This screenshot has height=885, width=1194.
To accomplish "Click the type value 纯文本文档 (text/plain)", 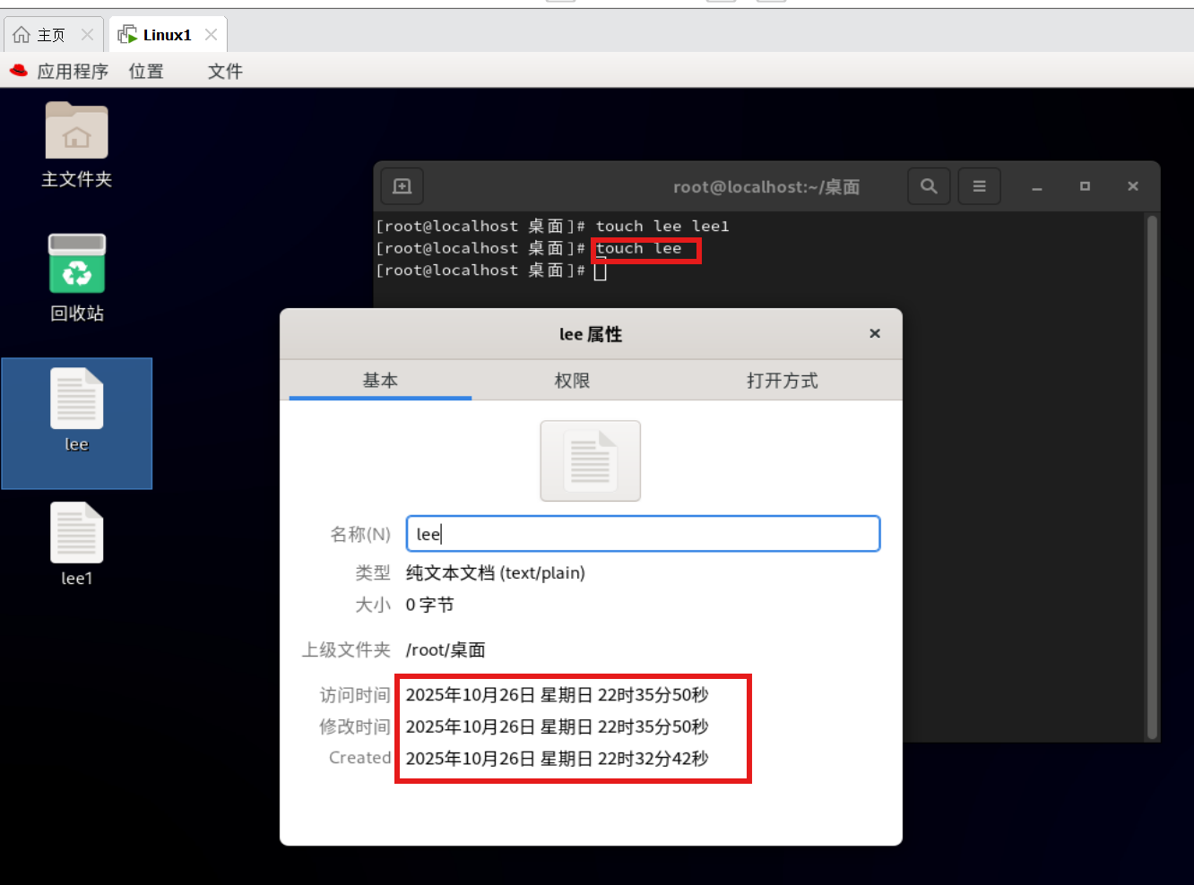I will coord(496,573).
